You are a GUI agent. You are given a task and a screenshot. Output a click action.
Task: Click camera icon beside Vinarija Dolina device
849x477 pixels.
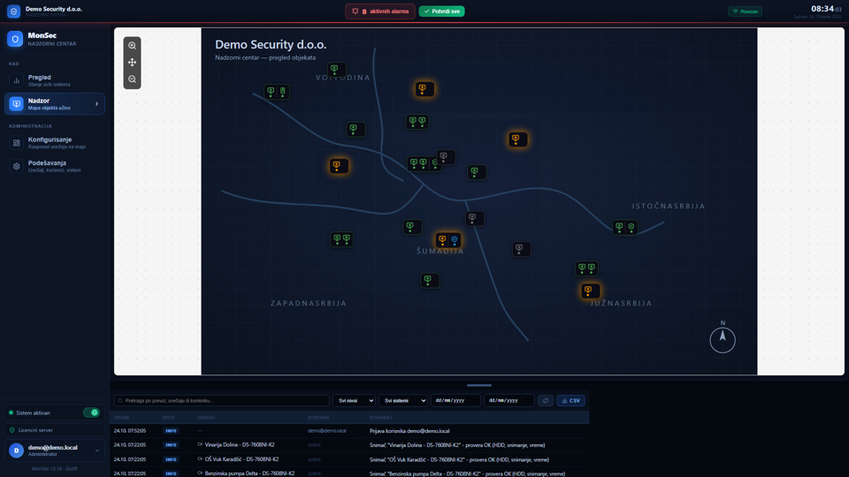pos(200,444)
